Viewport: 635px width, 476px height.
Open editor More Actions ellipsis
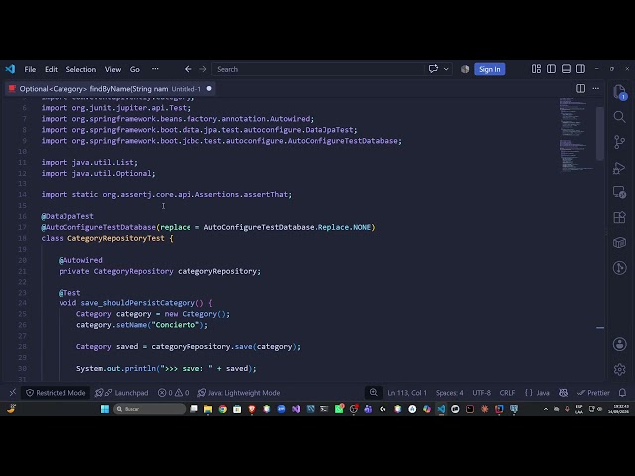pyautogui.click(x=595, y=88)
